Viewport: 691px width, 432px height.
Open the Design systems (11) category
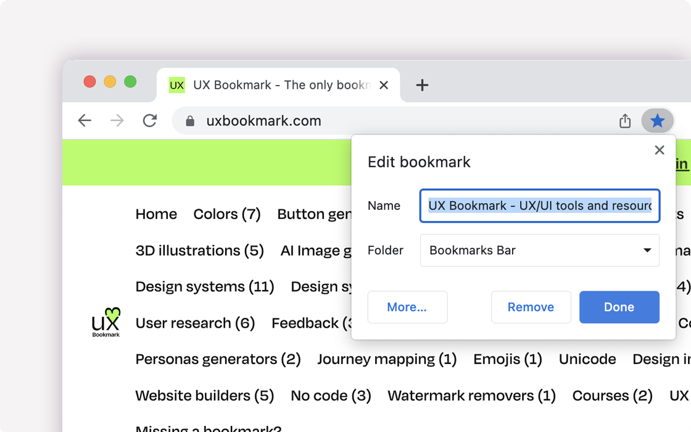[x=205, y=286]
